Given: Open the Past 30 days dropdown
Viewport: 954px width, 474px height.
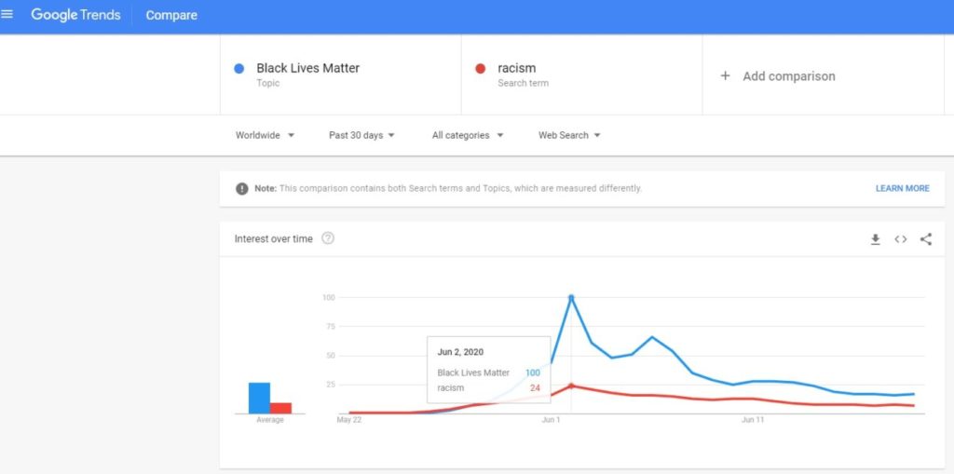Looking at the screenshot, I should click(x=361, y=135).
